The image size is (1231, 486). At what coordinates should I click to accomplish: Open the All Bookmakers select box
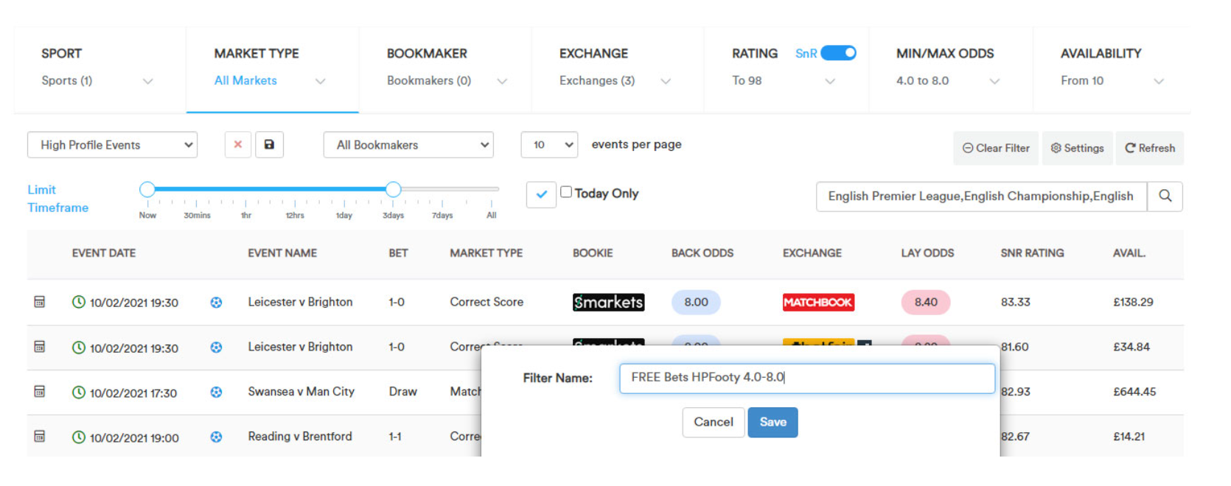coord(408,145)
